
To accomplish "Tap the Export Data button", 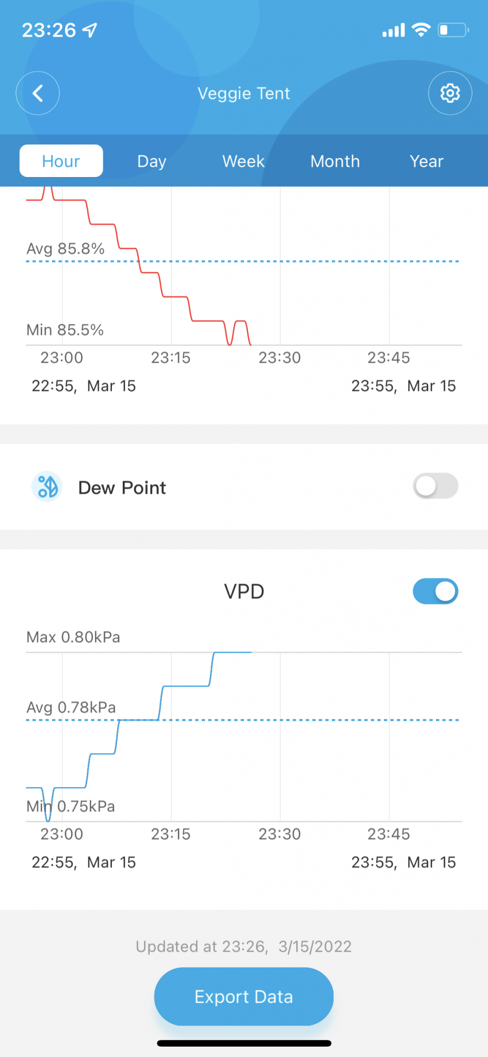I will coord(244,997).
